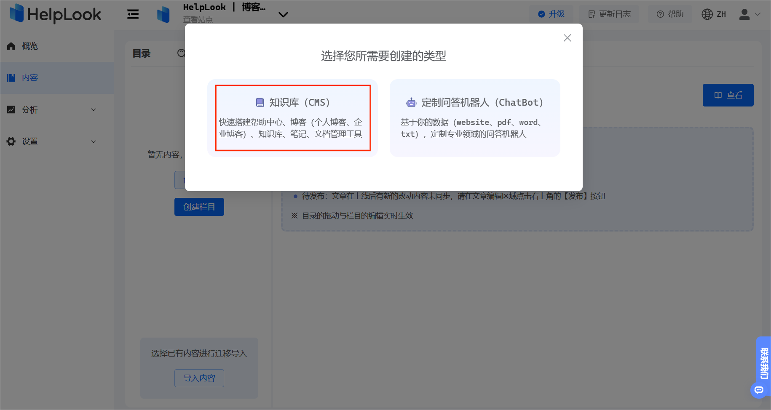Click the HelpLook logo in the sidebar header
Screen dimensions: 771x410
[x=55, y=13]
